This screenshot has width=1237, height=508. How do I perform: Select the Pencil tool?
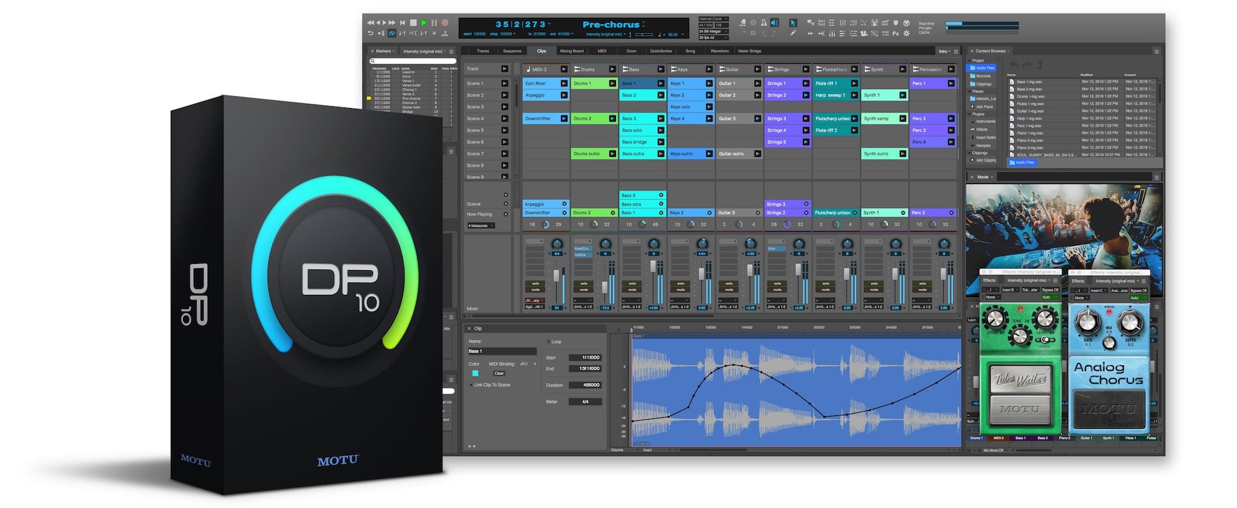tap(793, 33)
